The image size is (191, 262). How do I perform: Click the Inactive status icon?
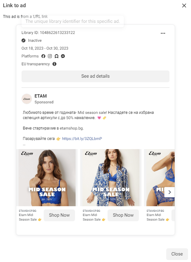(23, 40)
